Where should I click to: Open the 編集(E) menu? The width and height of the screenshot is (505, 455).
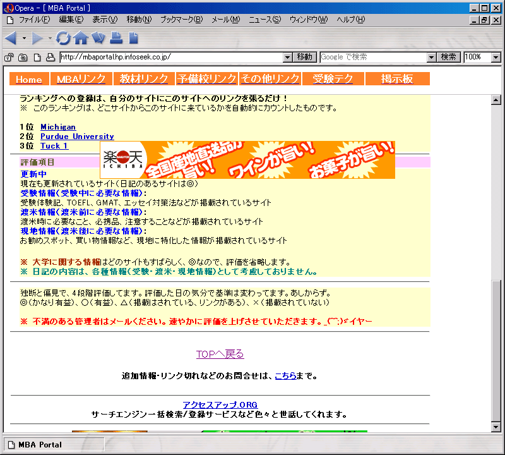(71, 20)
